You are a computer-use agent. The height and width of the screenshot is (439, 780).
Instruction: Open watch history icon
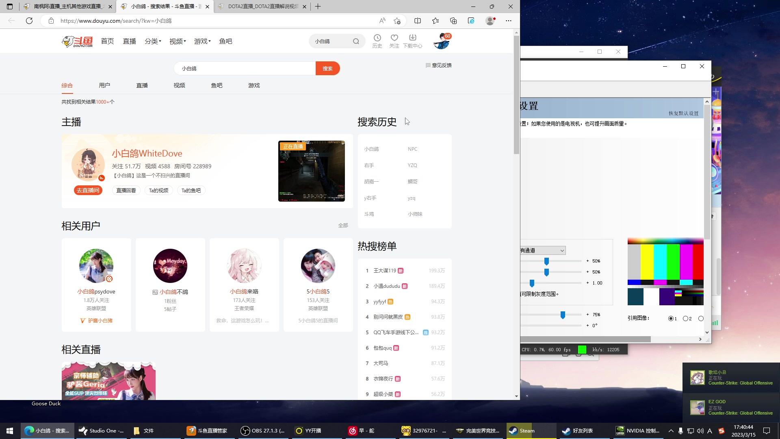coord(377,41)
